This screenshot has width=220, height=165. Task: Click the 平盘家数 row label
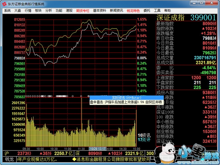165,82
